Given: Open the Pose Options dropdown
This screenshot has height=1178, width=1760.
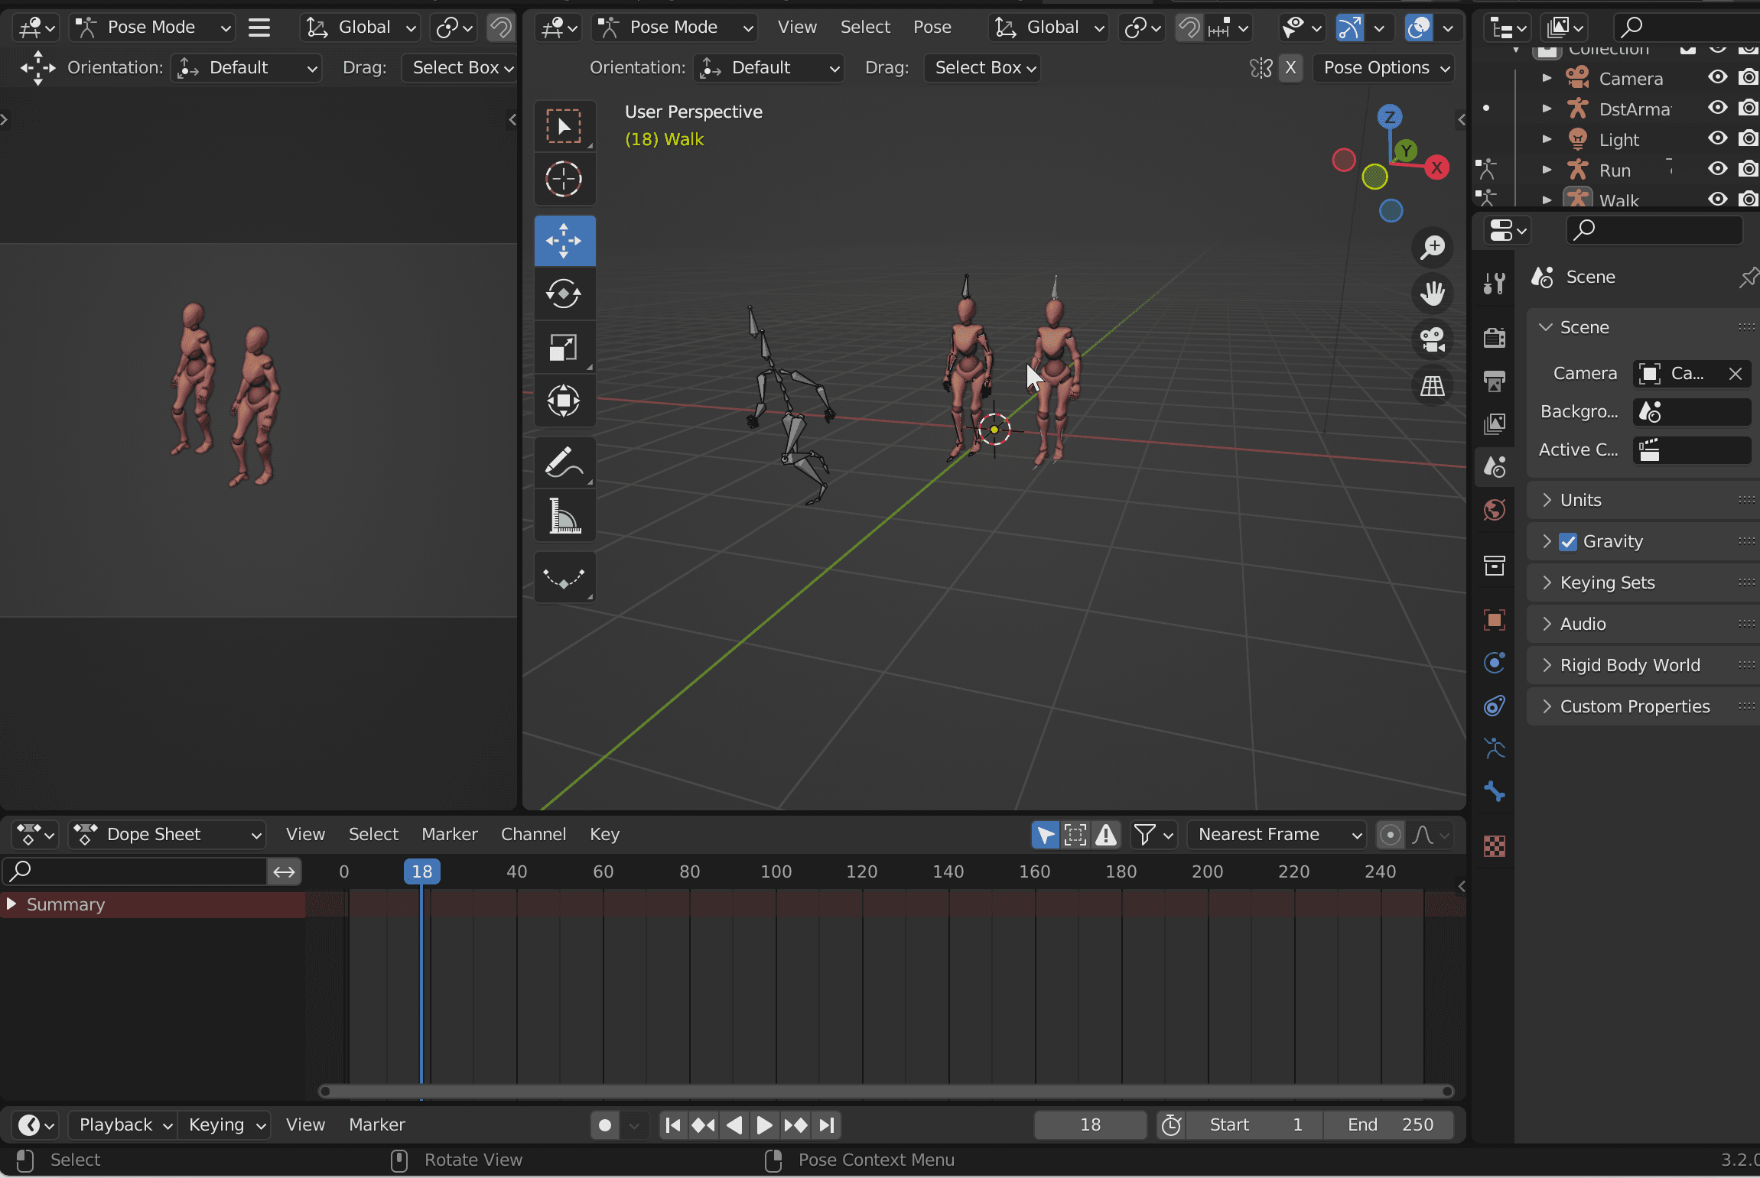Looking at the screenshot, I should pos(1384,68).
